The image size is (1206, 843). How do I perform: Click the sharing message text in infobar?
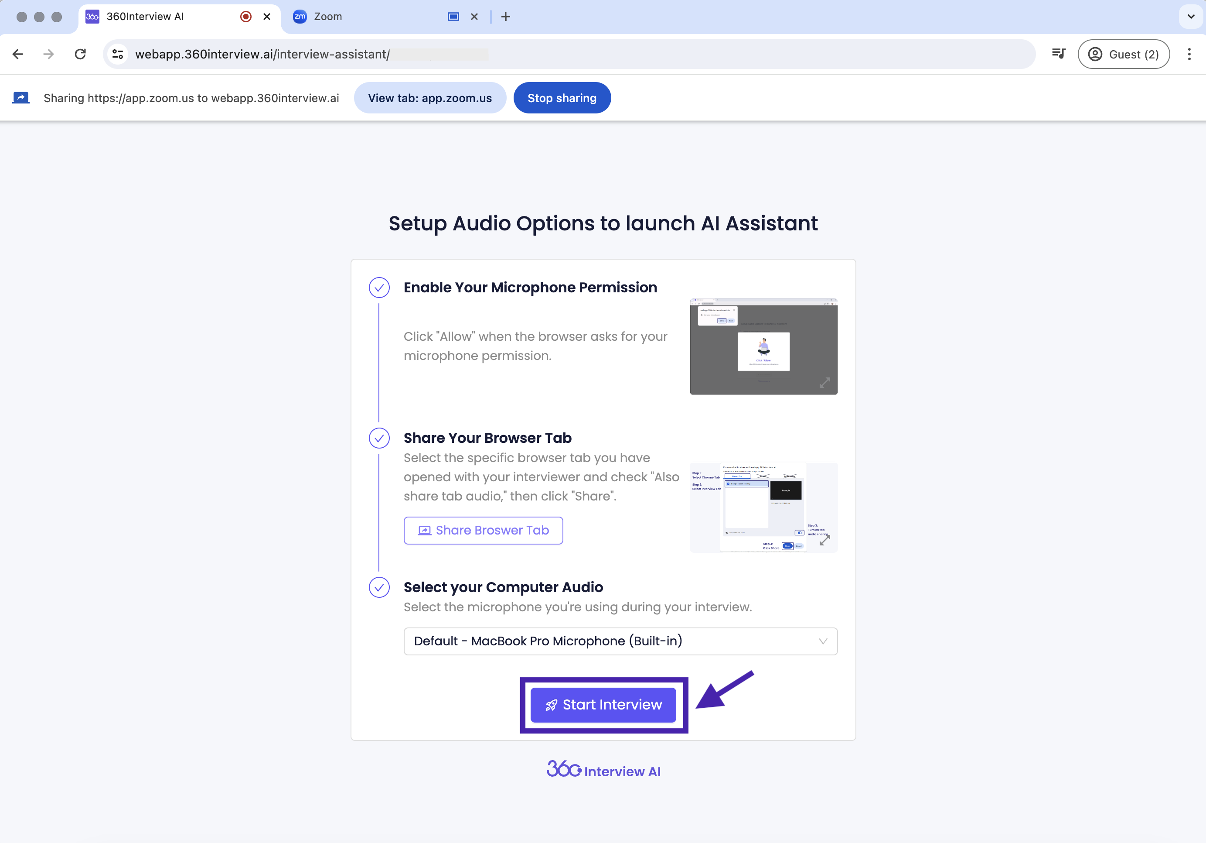[191, 98]
